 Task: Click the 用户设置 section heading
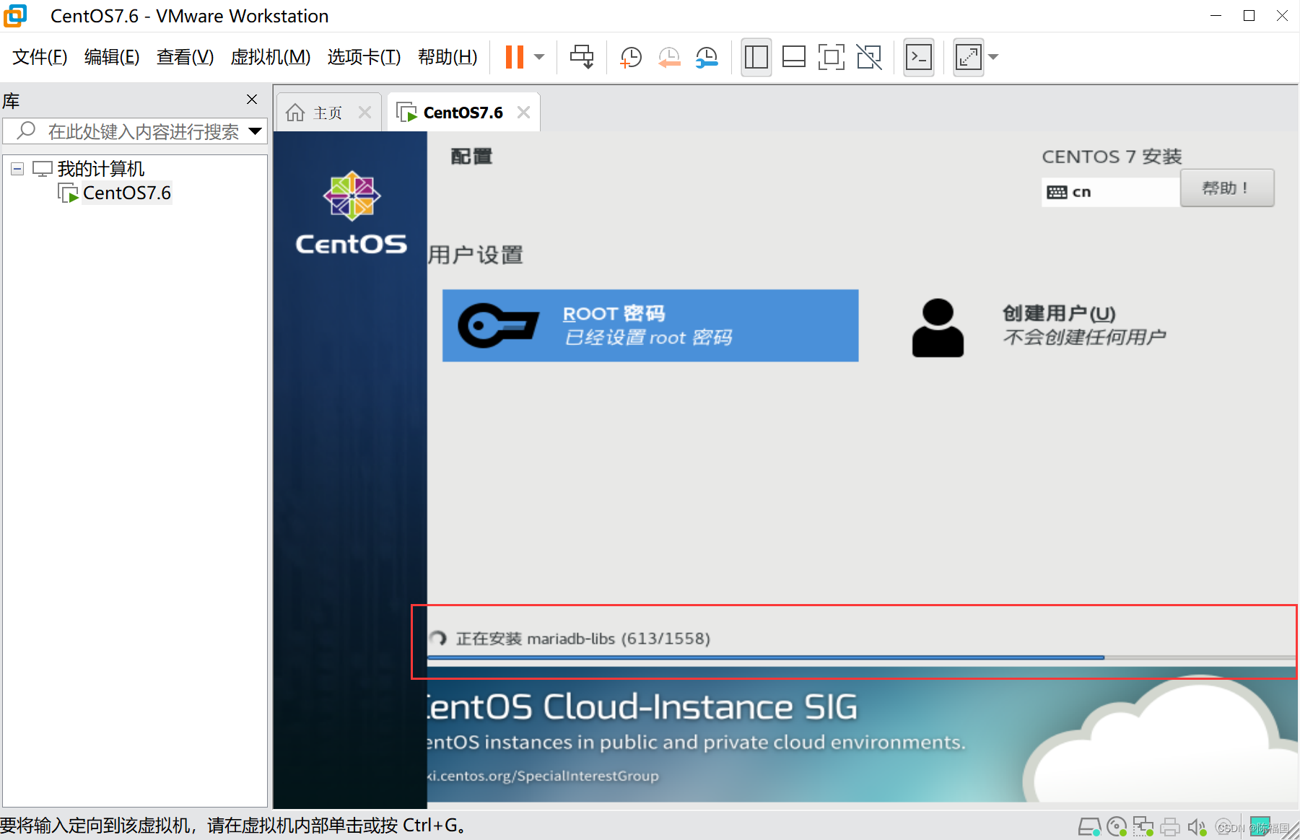476,255
